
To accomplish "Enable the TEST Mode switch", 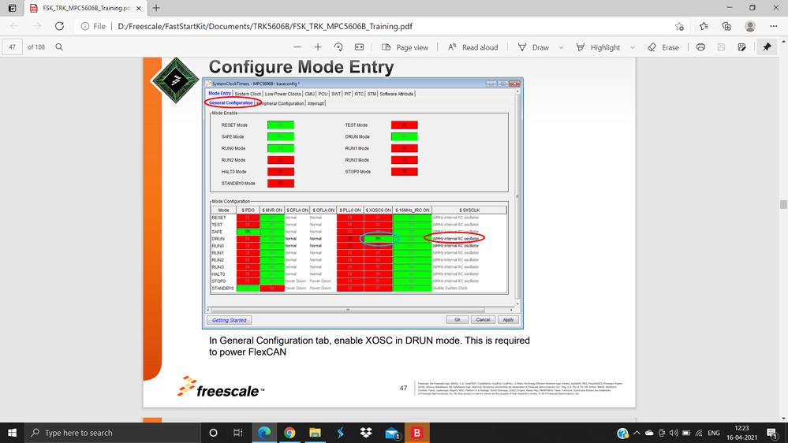I will (404, 125).
